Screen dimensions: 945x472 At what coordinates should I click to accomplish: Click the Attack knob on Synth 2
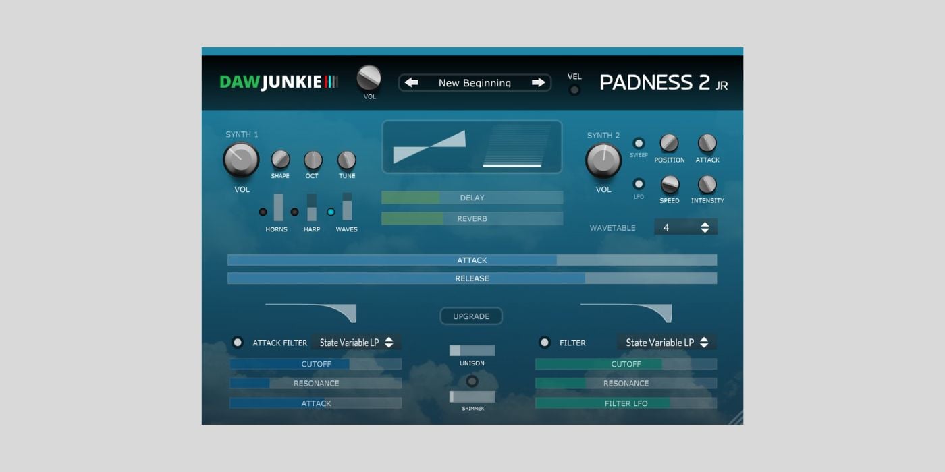(707, 144)
